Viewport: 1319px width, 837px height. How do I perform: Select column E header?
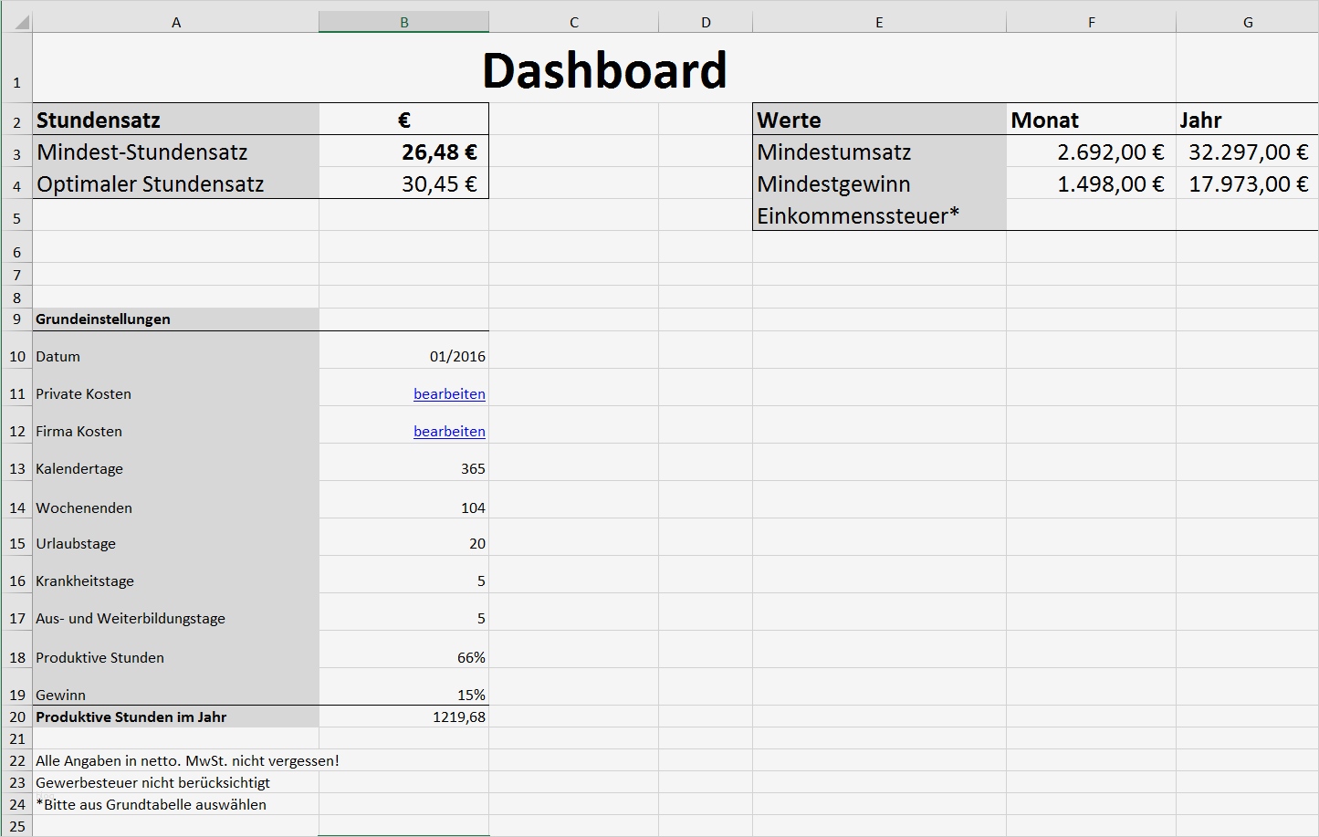click(879, 22)
